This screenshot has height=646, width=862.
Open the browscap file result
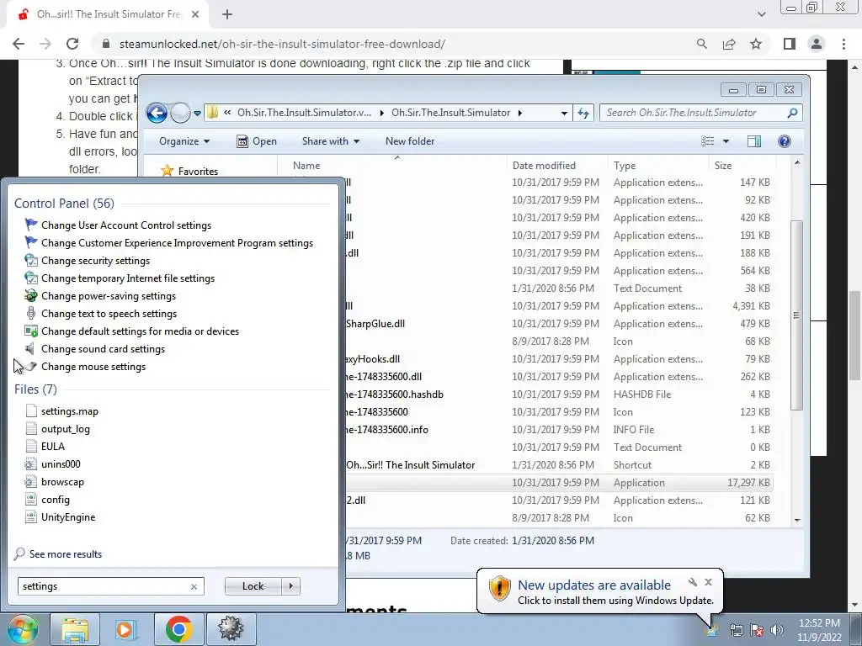(x=62, y=482)
